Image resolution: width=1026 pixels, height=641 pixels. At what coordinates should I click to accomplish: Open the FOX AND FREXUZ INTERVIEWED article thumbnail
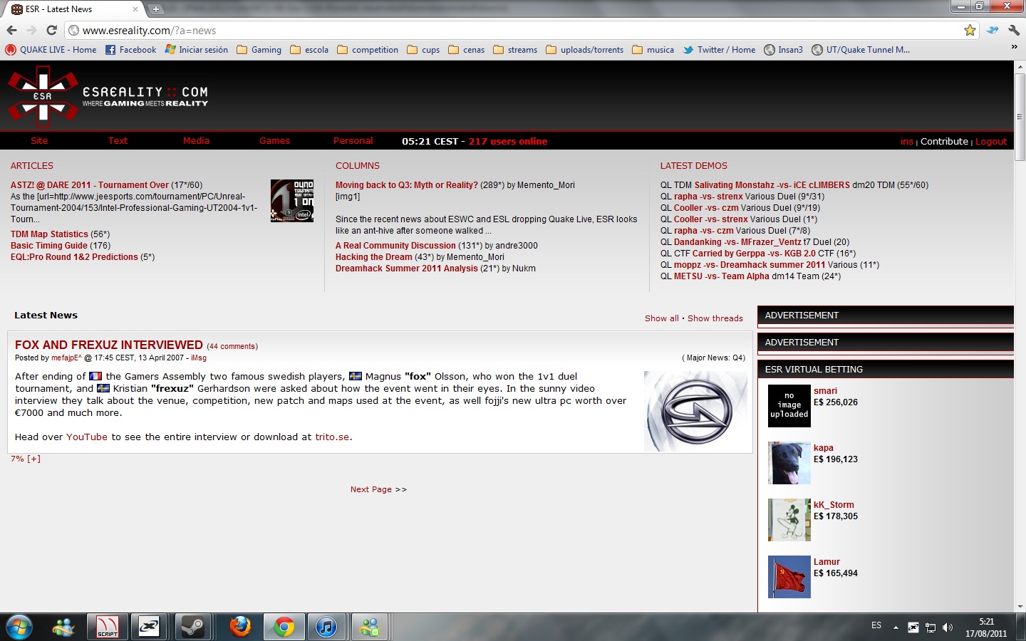[x=695, y=411]
